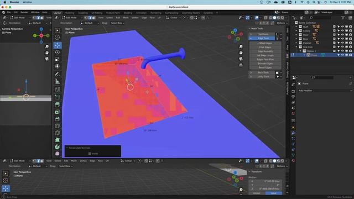The height and width of the screenshot is (199, 354).
Task: Toggle solid viewport shading in main viewport
Action: 274,18
